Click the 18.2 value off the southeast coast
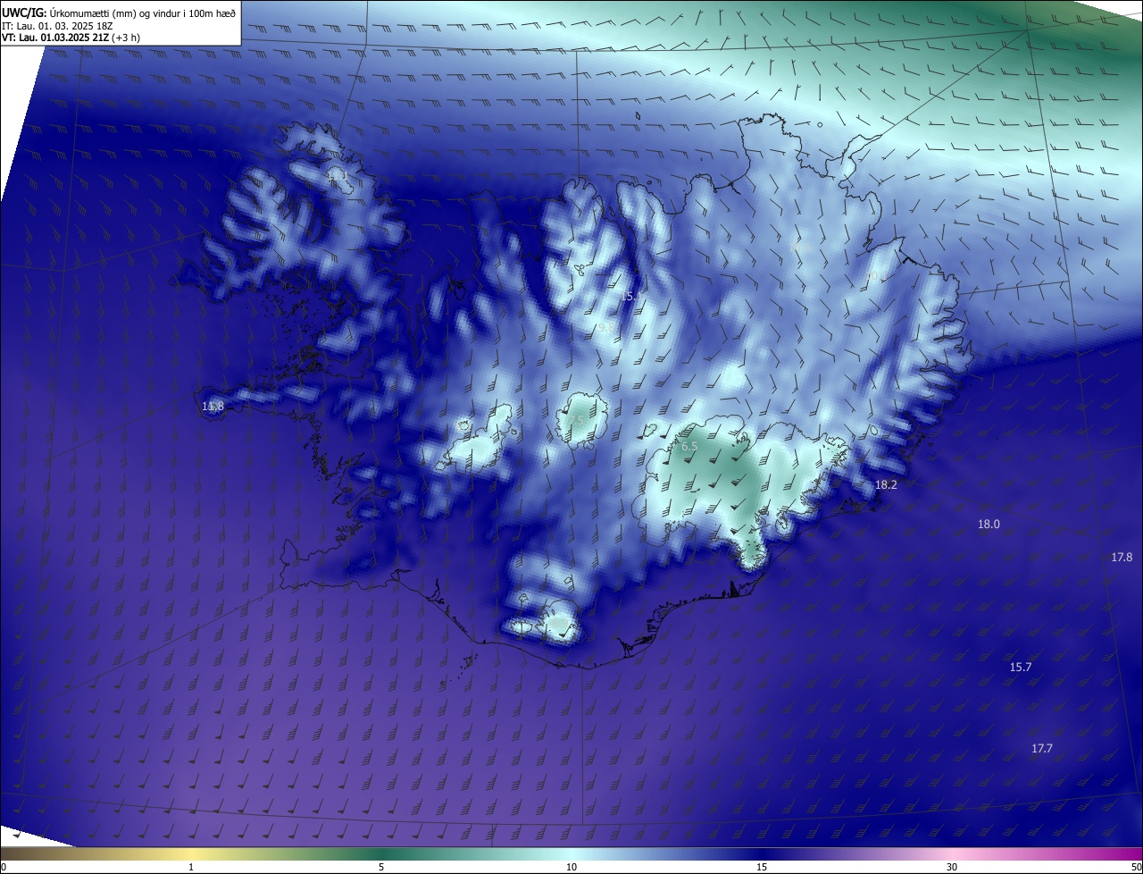 coord(886,484)
